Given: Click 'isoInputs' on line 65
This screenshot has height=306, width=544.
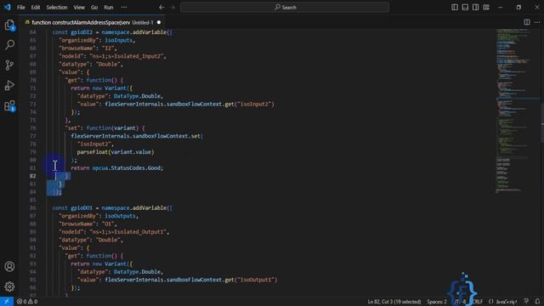Looking at the screenshot, I should (x=119, y=40).
